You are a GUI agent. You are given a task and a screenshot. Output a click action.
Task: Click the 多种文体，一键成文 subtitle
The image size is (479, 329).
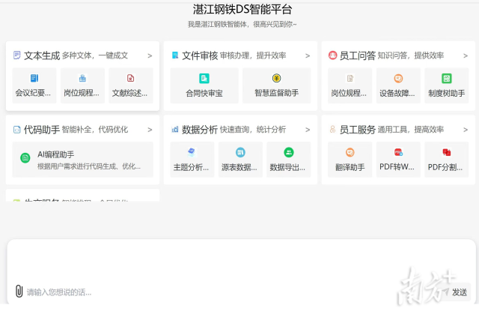pyautogui.click(x=95, y=55)
